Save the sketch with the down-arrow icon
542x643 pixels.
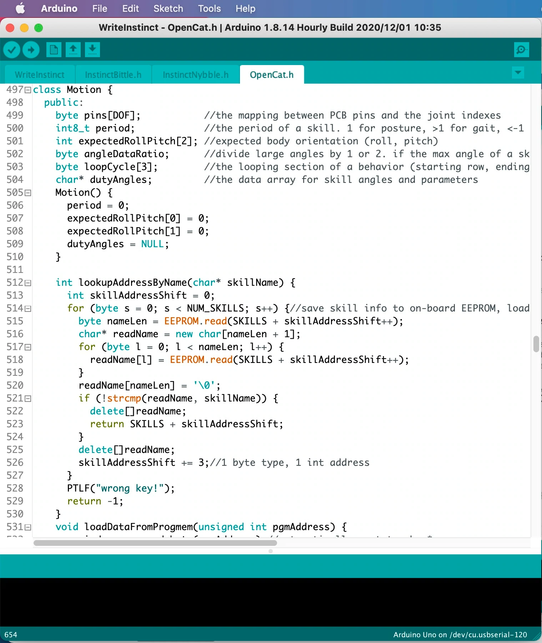click(x=92, y=50)
